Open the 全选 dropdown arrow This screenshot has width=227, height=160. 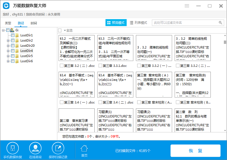[65, 31]
